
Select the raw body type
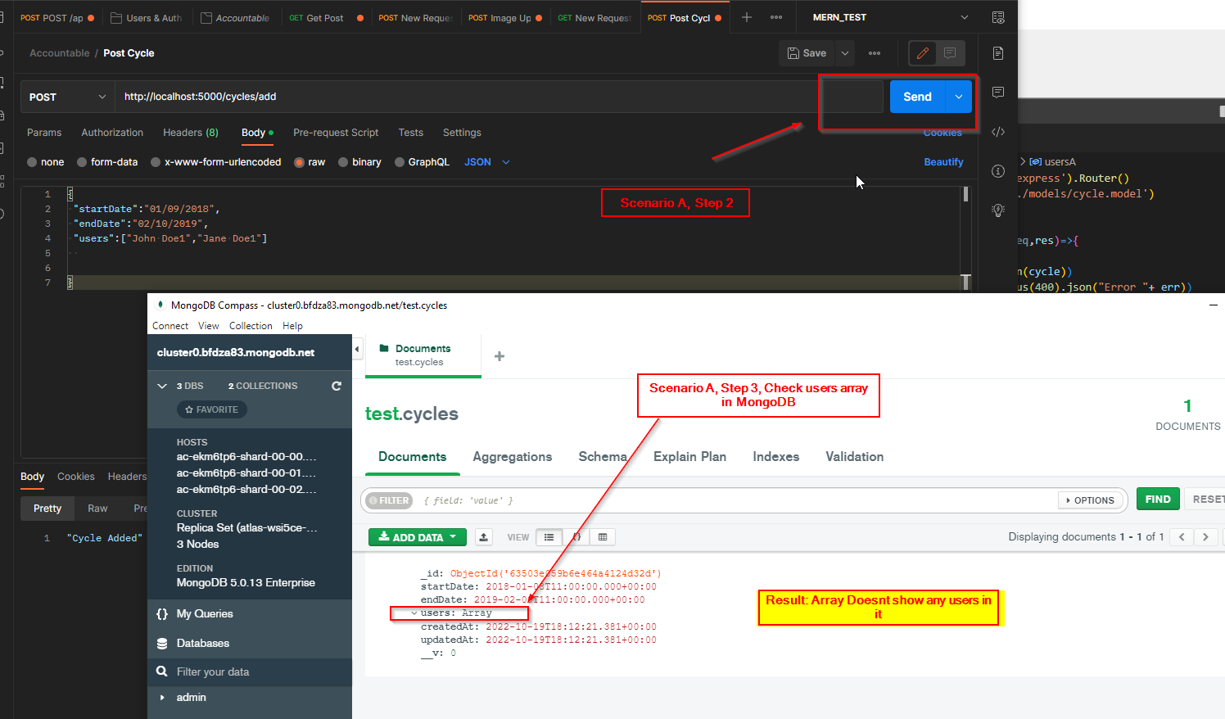point(299,162)
